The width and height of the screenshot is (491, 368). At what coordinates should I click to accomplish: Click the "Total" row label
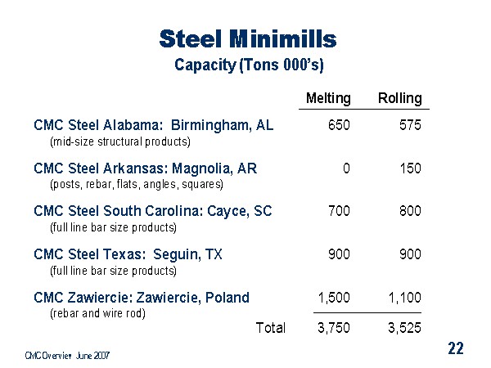point(270,328)
